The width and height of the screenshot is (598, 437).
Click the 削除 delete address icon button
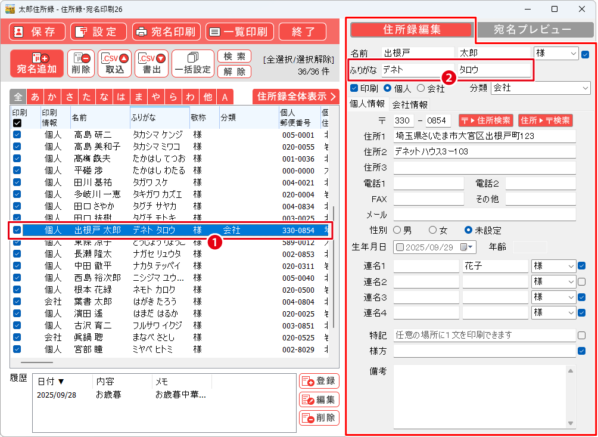pos(81,63)
